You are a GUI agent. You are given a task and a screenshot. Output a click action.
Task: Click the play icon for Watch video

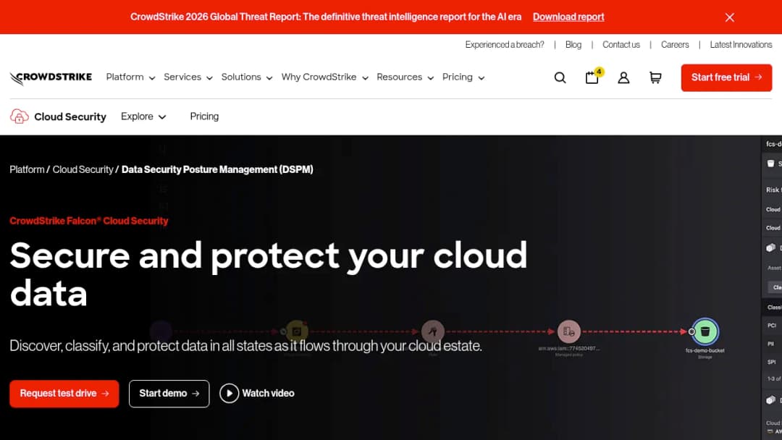[230, 394]
